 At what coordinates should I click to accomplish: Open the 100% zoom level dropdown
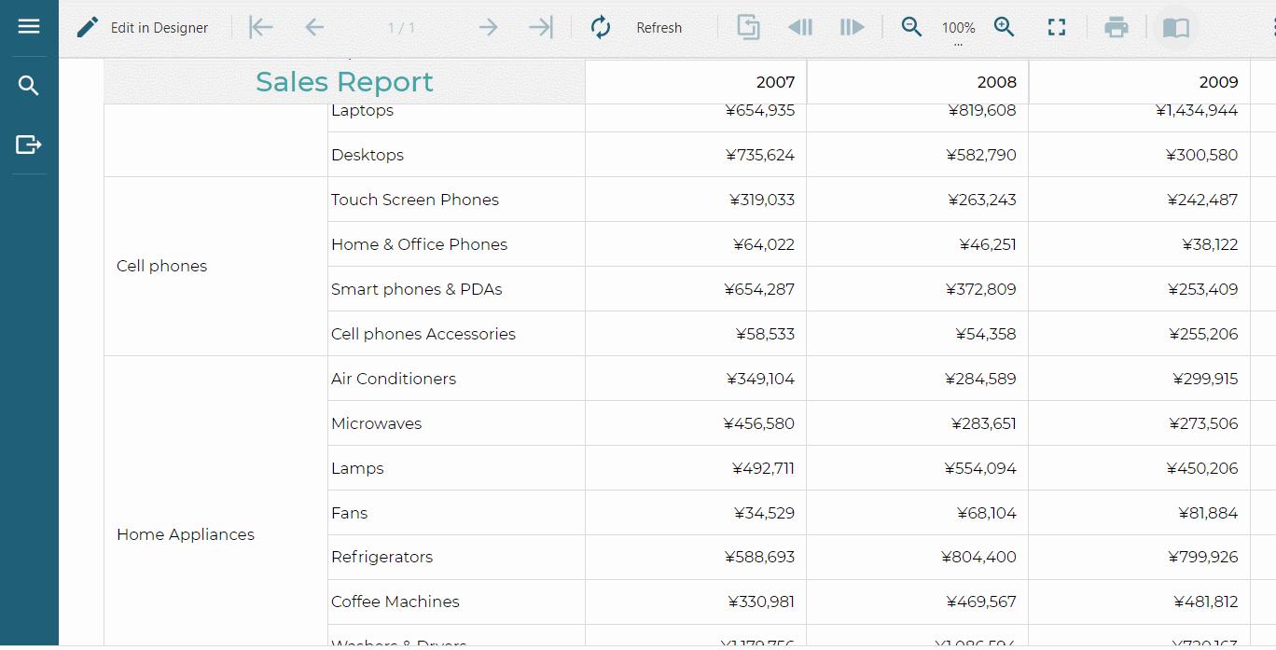click(x=958, y=29)
